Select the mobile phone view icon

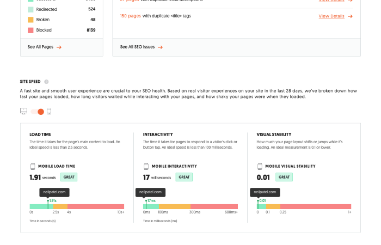click(49, 111)
